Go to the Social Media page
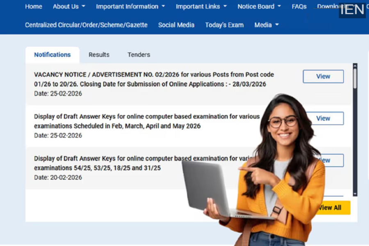This screenshot has width=369, height=246. pos(176,25)
